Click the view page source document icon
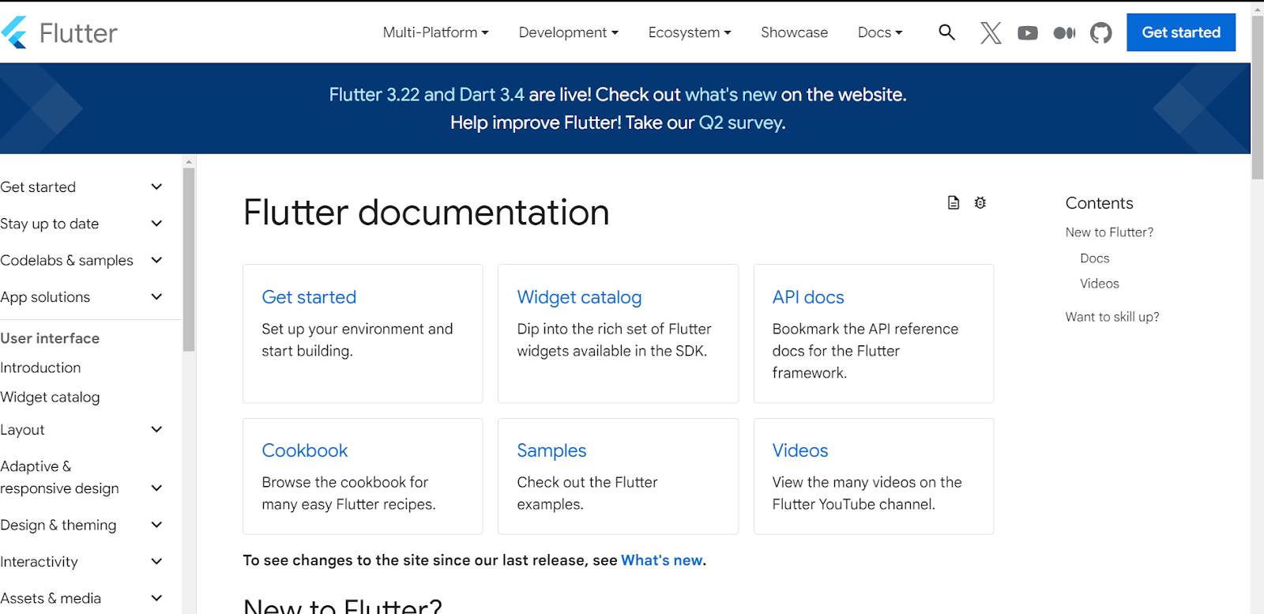1264x614 pixels. [x=954, y=203]
